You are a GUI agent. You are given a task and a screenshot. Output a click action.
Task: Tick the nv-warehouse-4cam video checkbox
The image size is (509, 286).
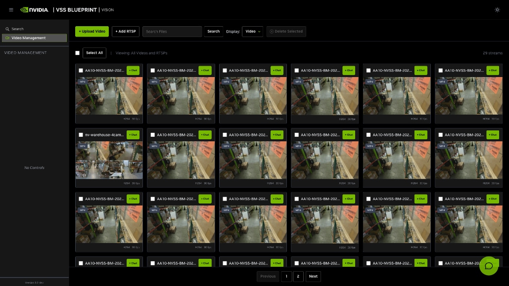[x=81, y=135]
